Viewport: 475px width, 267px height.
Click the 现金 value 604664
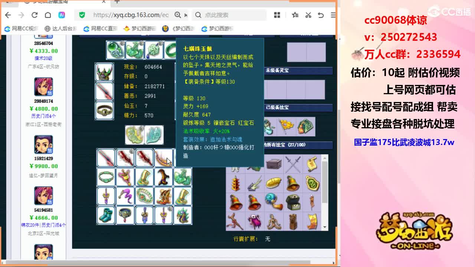click(x=153, y=67)
